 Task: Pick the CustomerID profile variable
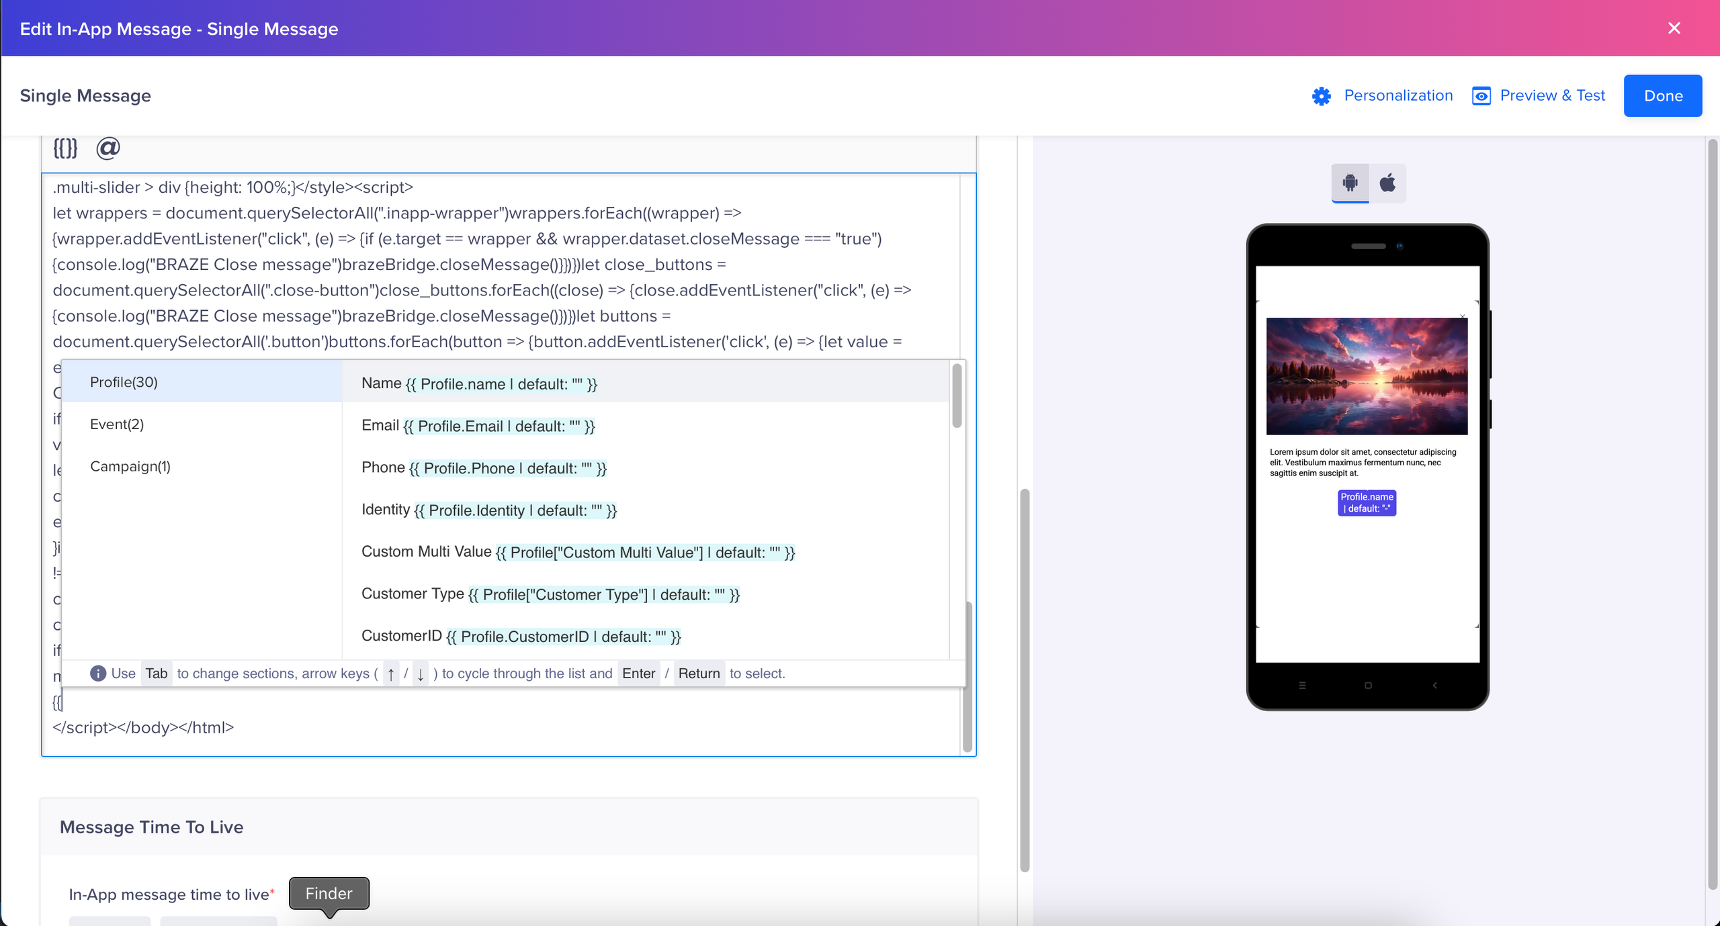[521, 637]
